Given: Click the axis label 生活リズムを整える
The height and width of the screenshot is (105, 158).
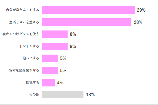Looking at the screenshot, I should 24,22.
